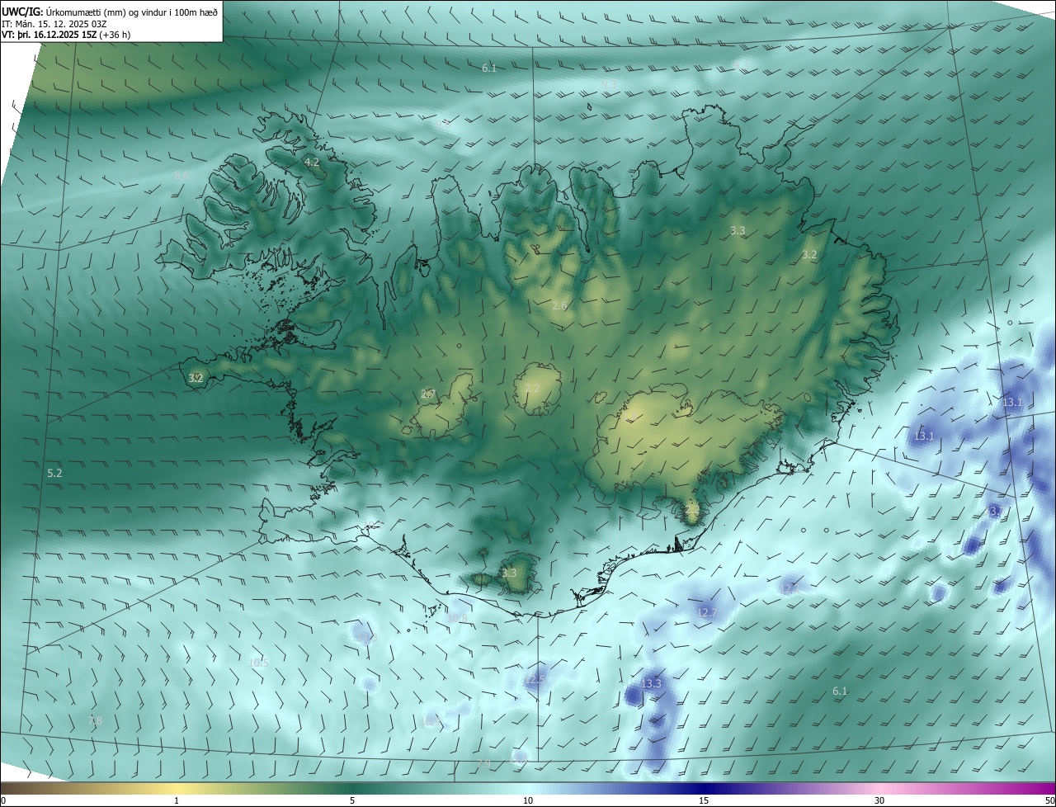Click the 13.3 value in the dark blue patch

651,683
